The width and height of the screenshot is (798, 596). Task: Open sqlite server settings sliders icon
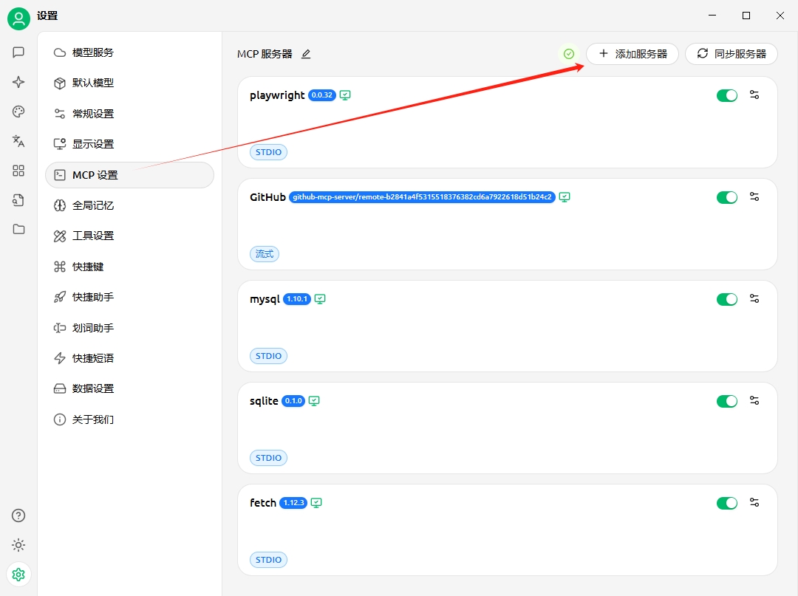pos(754,401)
